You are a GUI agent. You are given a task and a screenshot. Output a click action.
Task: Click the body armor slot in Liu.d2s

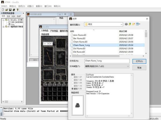tap(61, 58)
